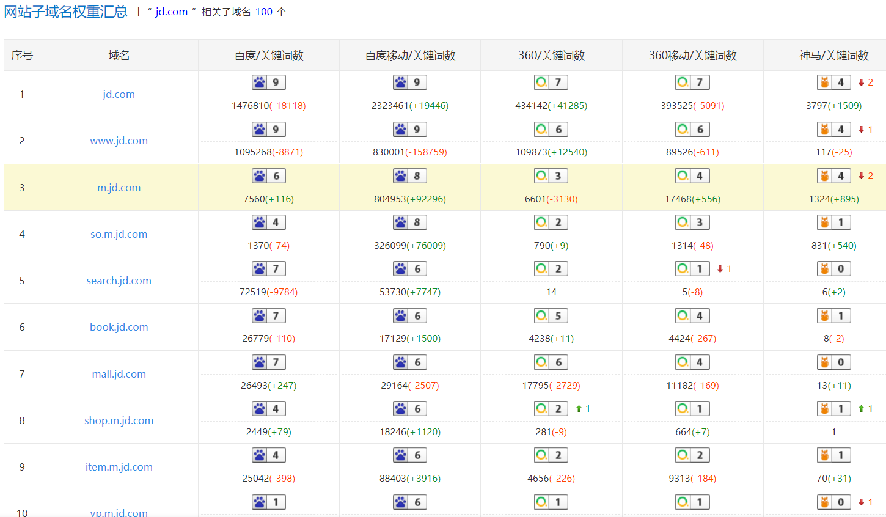Click keyword count 6601(-3130)
Viewport: 886px width, 517px height.
click(551, 199)
